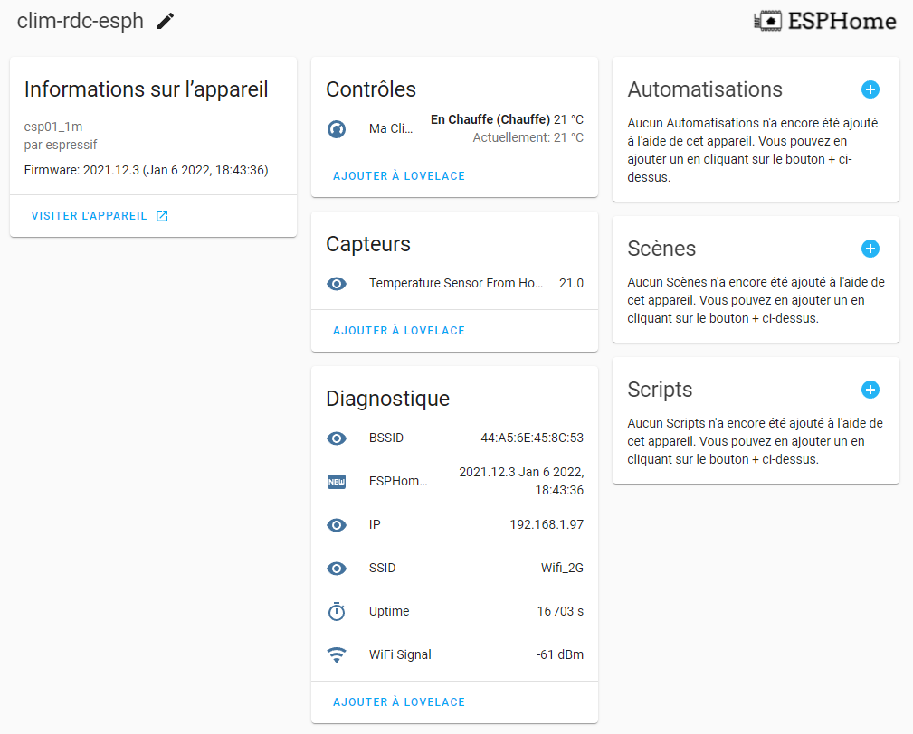Click the SSID value Wifi_2G
This screenshot has height=734, width=913.
562,569
